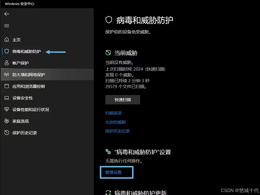Open the 防火墙和网络保护 antenna icon

7,74
